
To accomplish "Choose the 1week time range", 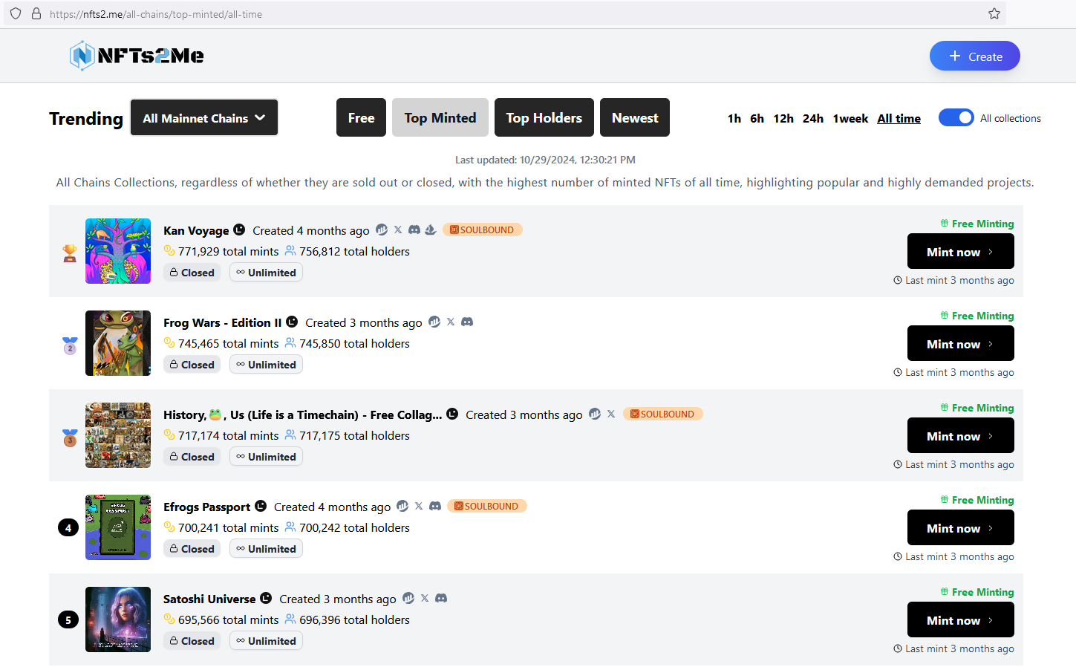I will pyautogui.click(x=850, y=119).
